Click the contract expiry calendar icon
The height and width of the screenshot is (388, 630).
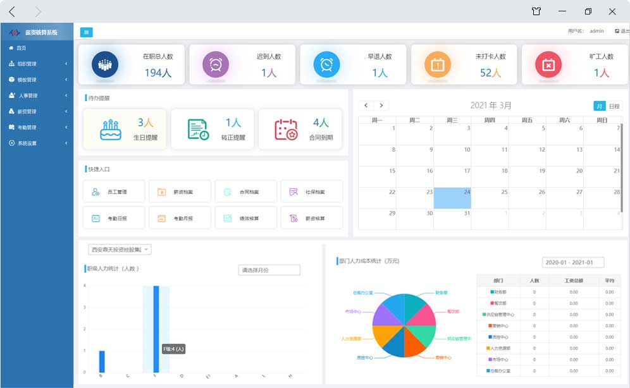pyautogui.click(x=286, y=129)
